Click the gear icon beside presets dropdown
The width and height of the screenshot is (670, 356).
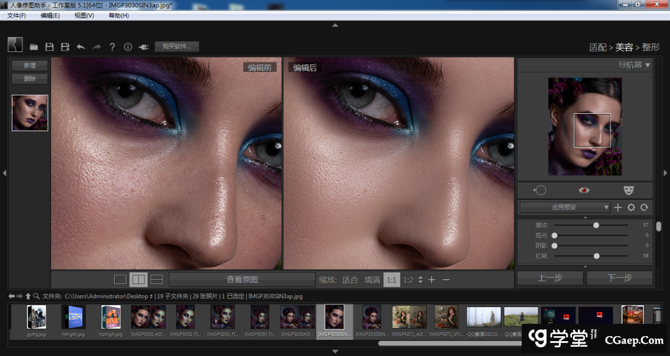pos(631,207)
